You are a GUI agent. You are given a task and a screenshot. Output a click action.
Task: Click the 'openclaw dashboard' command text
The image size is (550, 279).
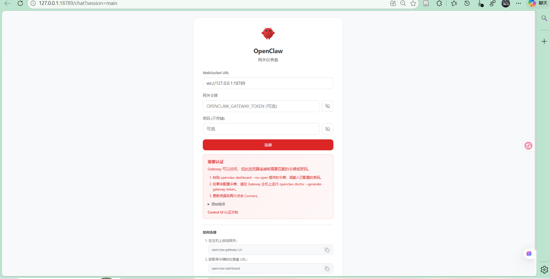coord(226,269)
